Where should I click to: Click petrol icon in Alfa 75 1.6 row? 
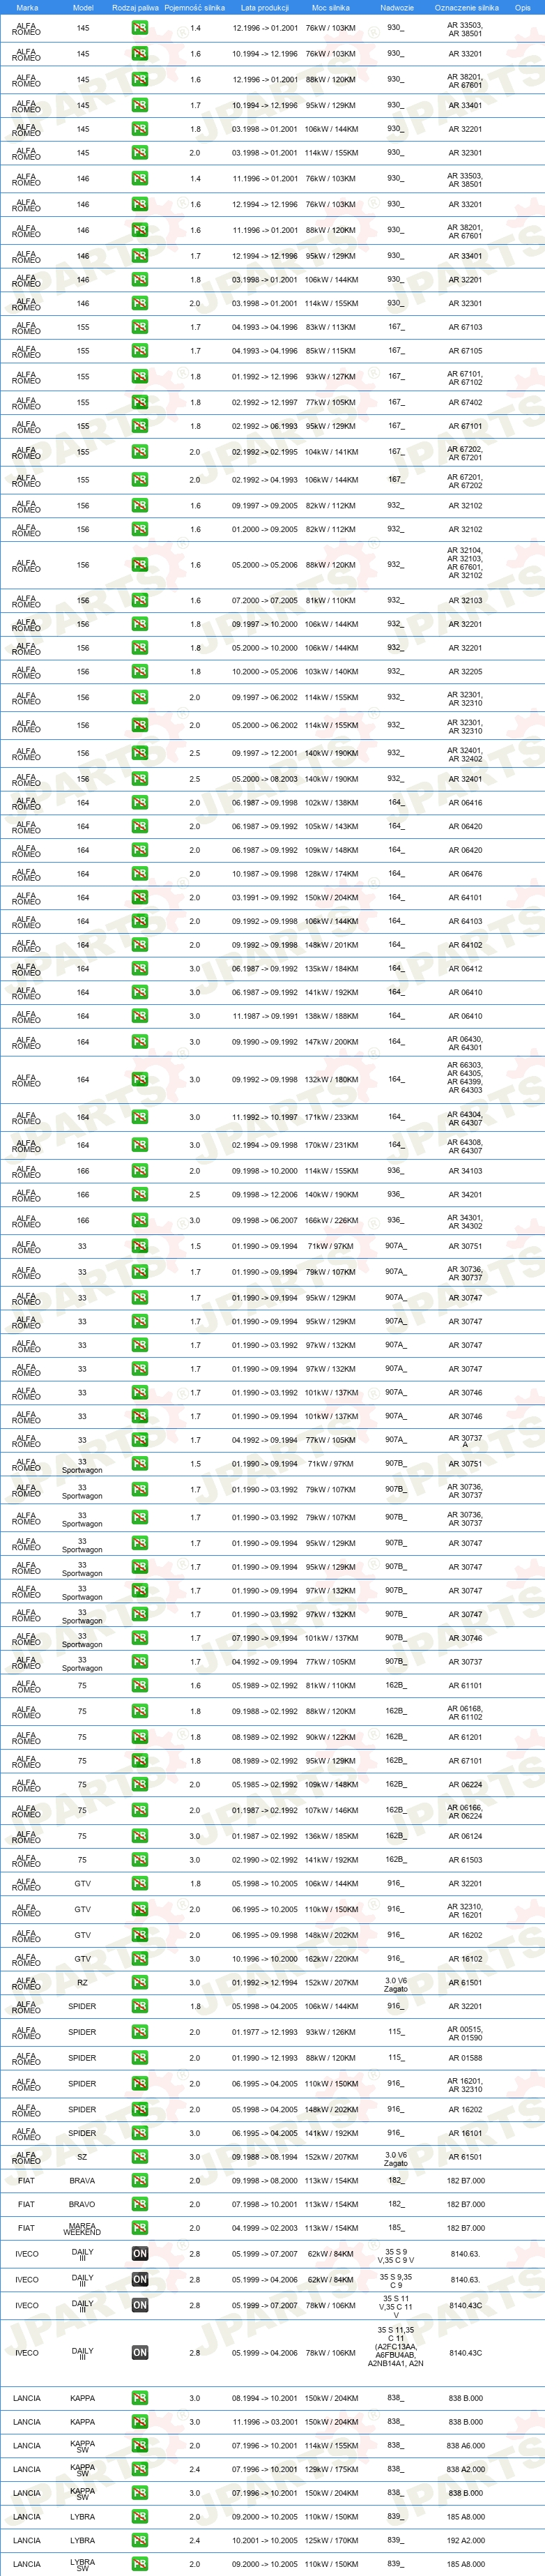[x=139, y=1686]
